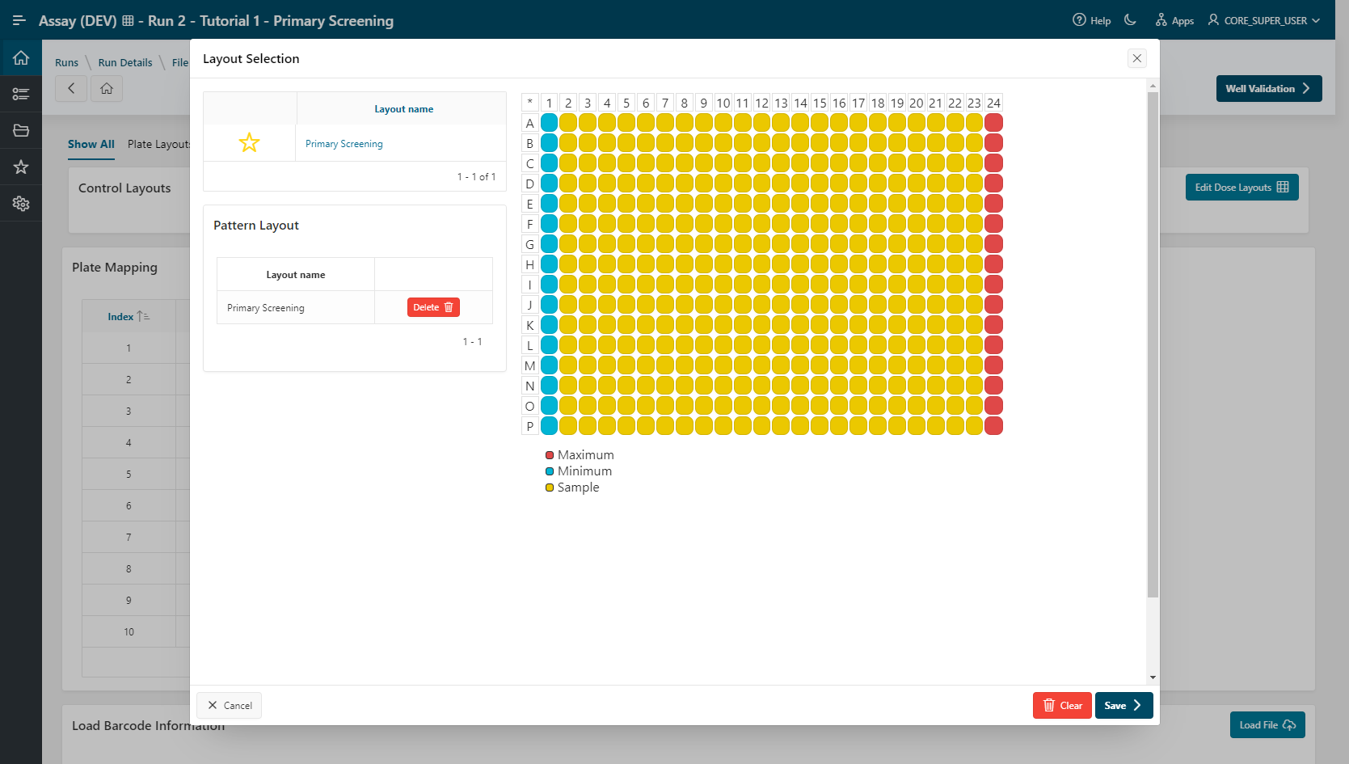Select plate column 1 header
Viewport: 1349px width, 764px height.
550,103
